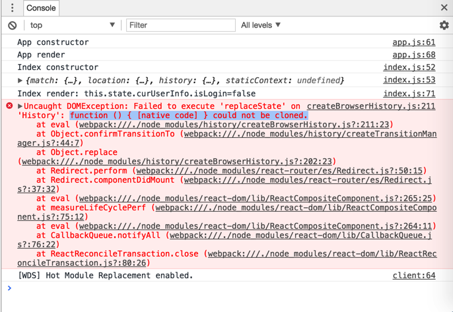Close the console drawer
The height and width of the screenshot is (312, 453).
tap(444, 8)
